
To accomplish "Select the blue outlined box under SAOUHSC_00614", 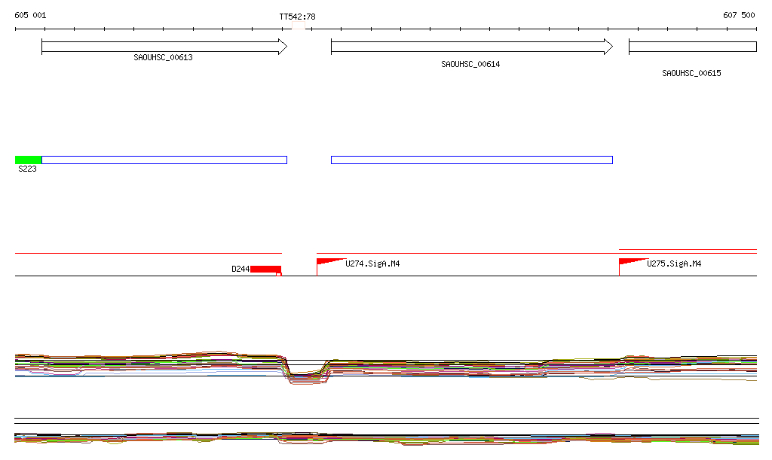I will tap(471, 160).
